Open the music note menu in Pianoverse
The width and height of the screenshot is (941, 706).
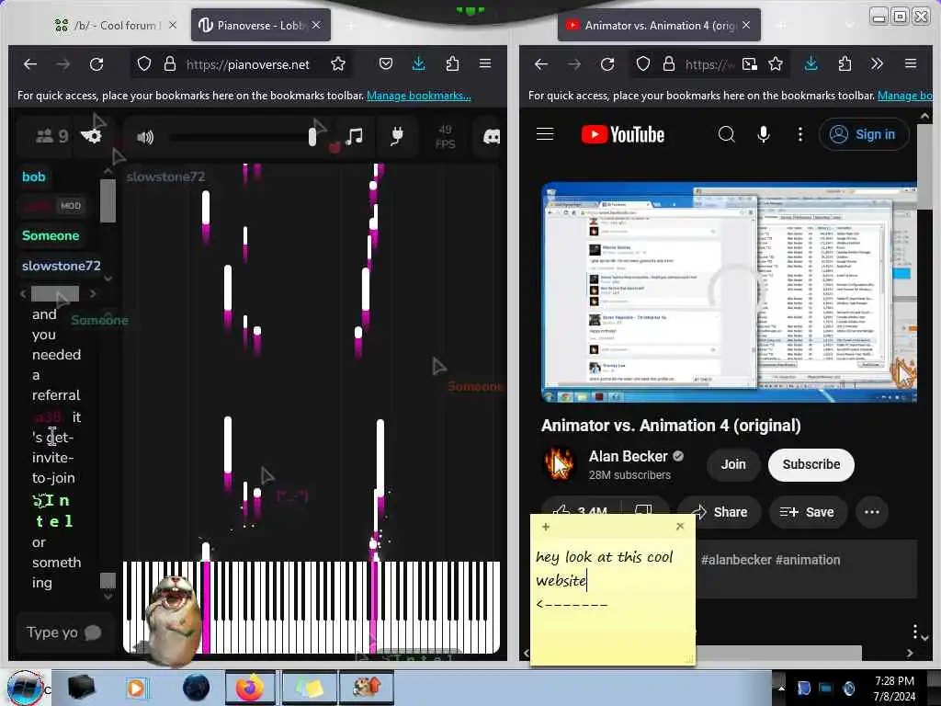tap(354, 136)
